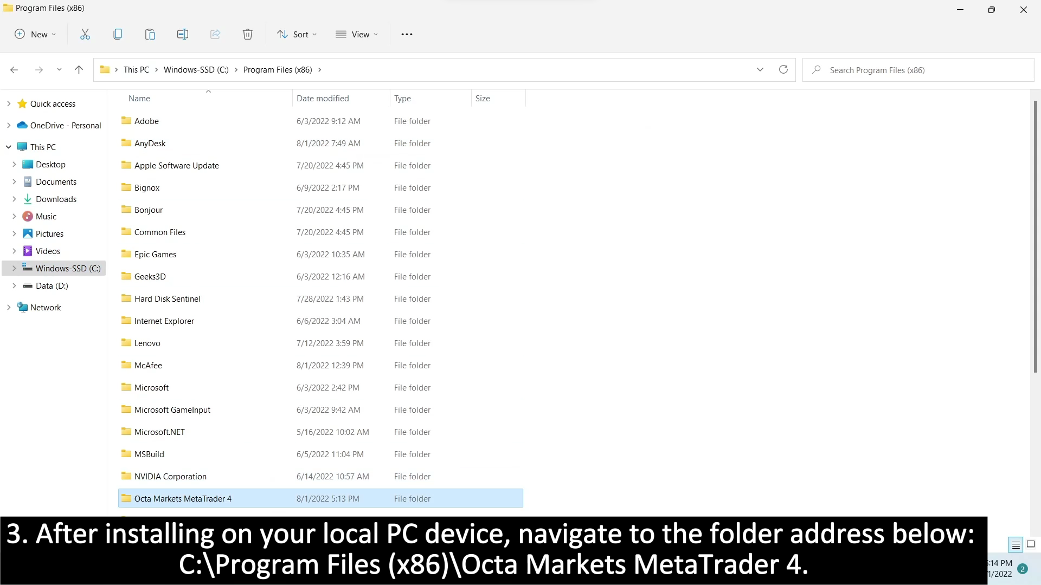
Task: Click the Refresh icon beside address bar
Action: tap(783, 69)
